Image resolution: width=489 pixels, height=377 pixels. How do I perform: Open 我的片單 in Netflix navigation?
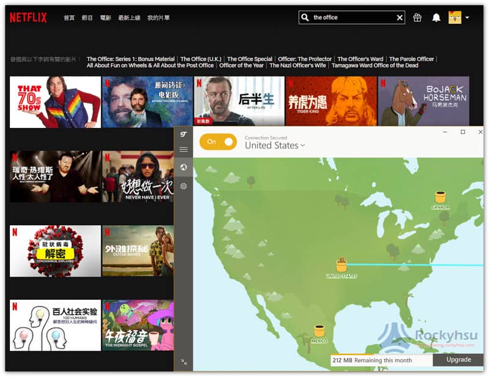click(158, 18)
